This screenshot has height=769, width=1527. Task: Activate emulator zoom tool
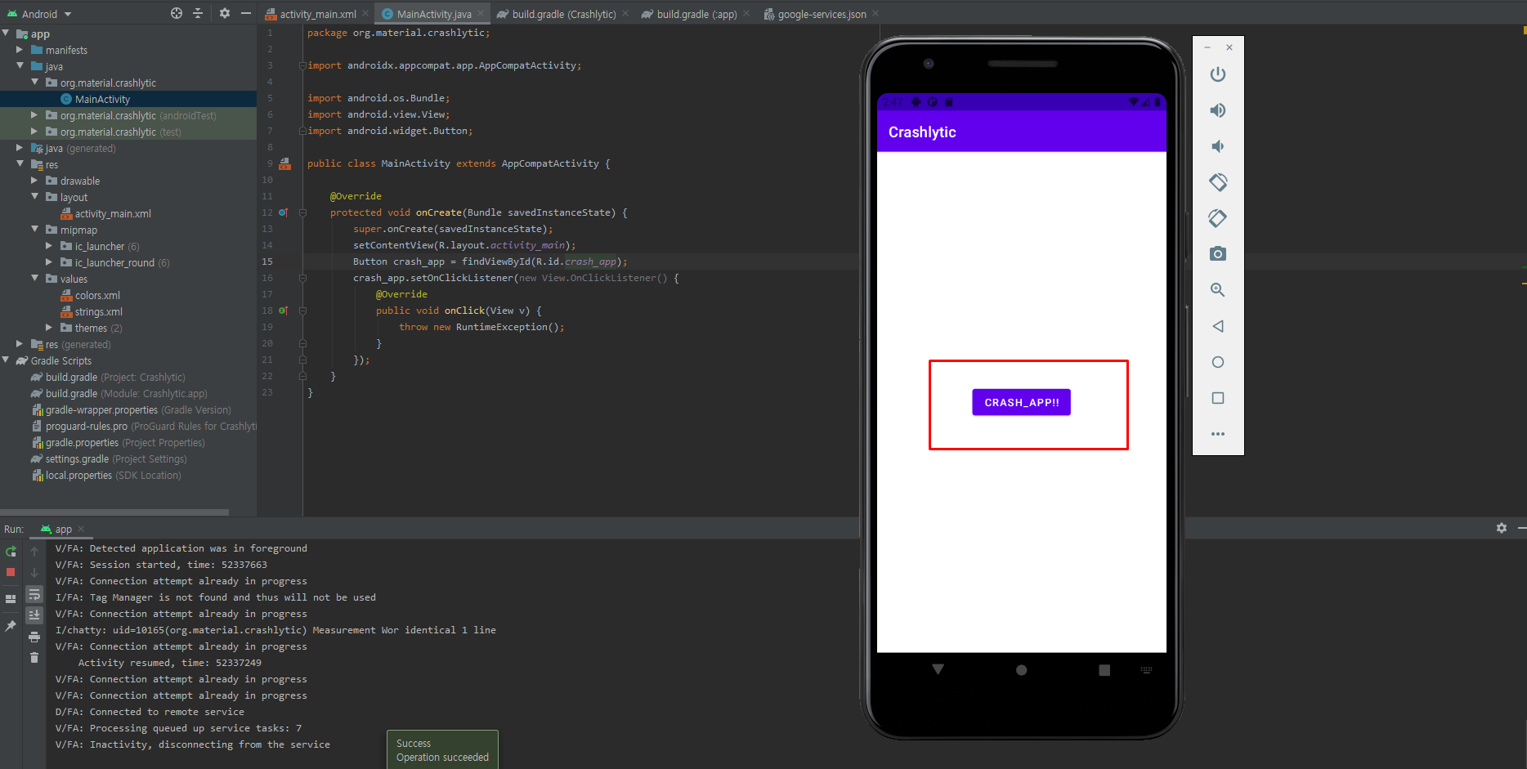coord(1218,290)
